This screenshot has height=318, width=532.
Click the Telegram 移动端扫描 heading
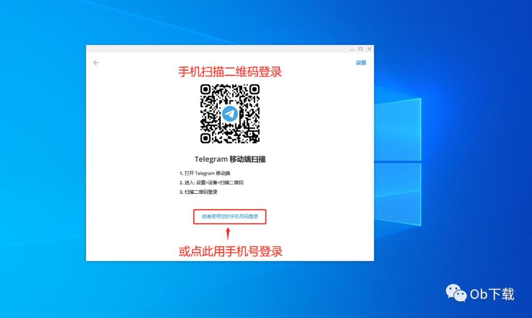coord(230,159)
